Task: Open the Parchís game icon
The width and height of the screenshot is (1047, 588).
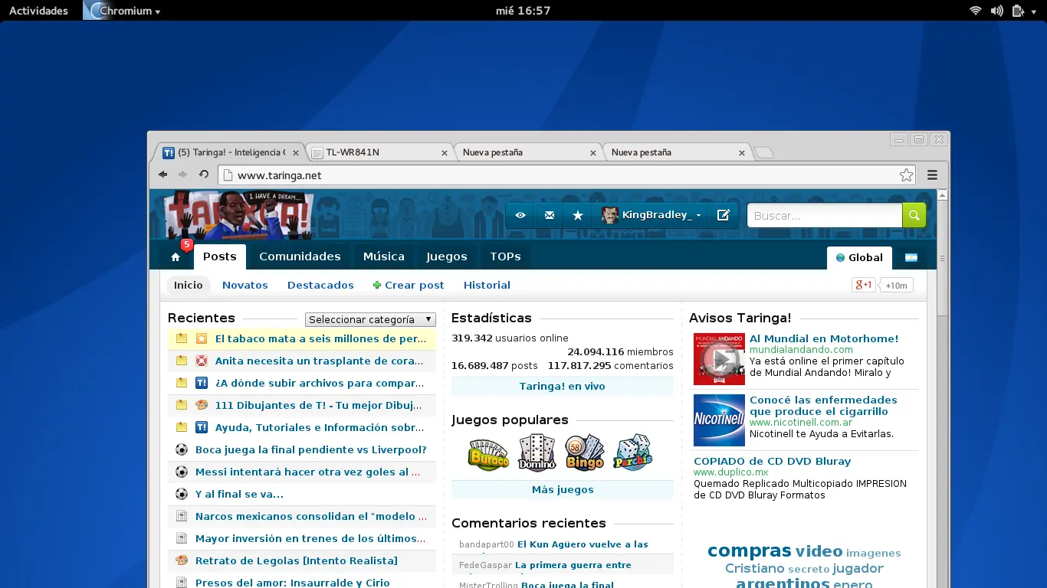Action: coord(633,452)
